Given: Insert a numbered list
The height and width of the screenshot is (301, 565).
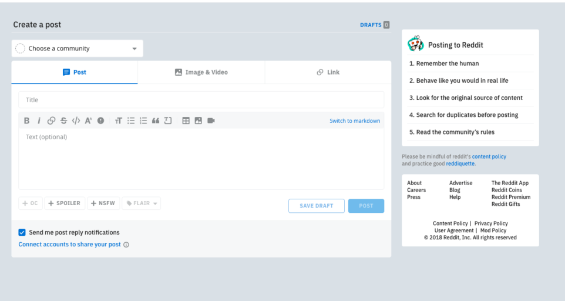Looking at the screenshot, I should (143, 121).
